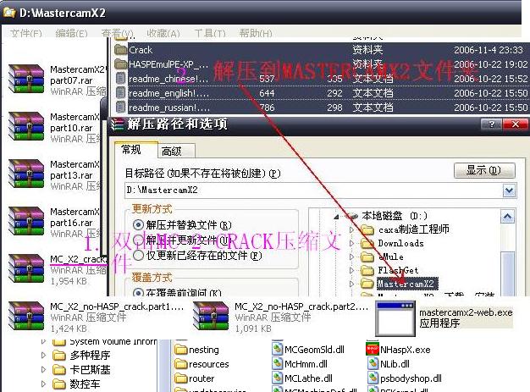Click the MCLathe.dll file icon

pos(277,378)
